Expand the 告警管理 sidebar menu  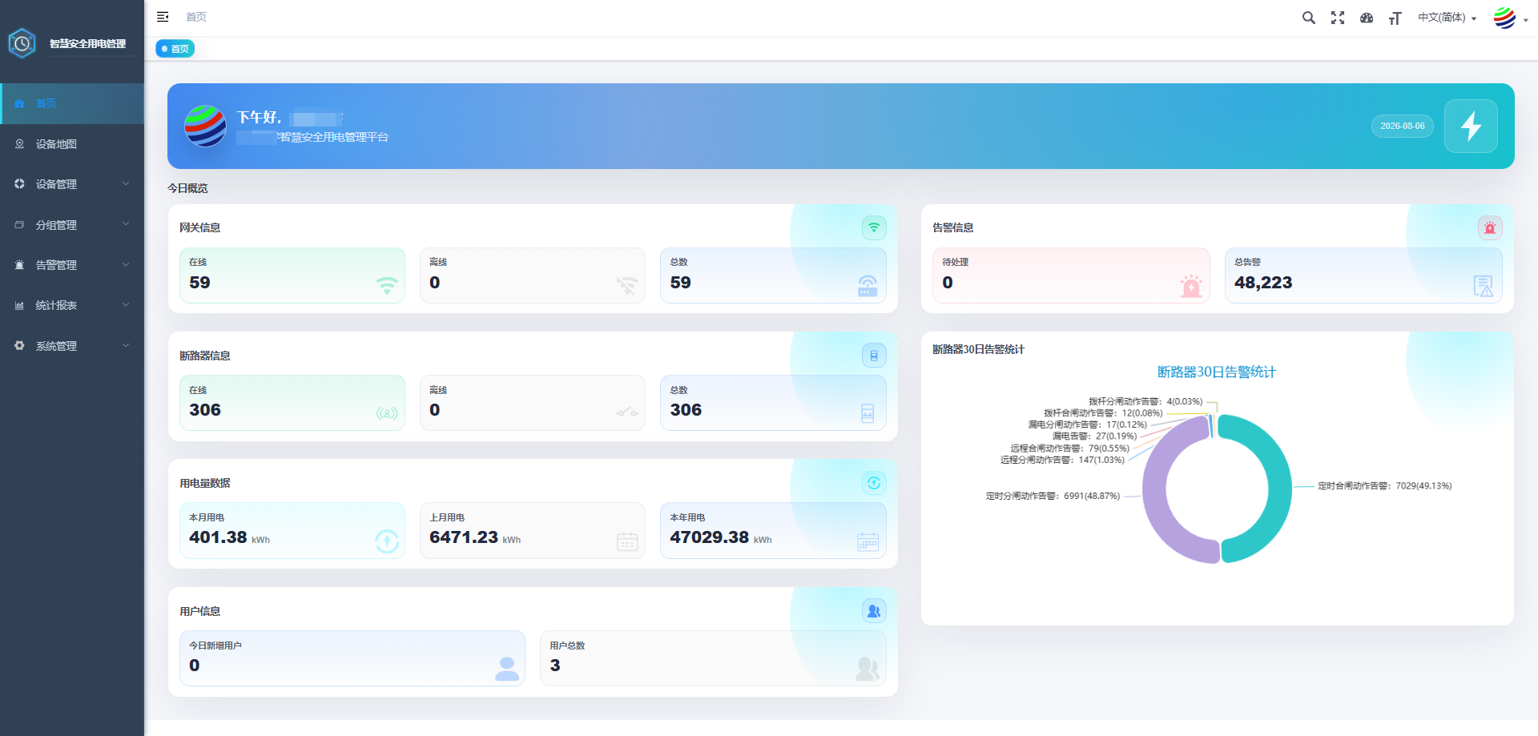[x=72, y=265]
